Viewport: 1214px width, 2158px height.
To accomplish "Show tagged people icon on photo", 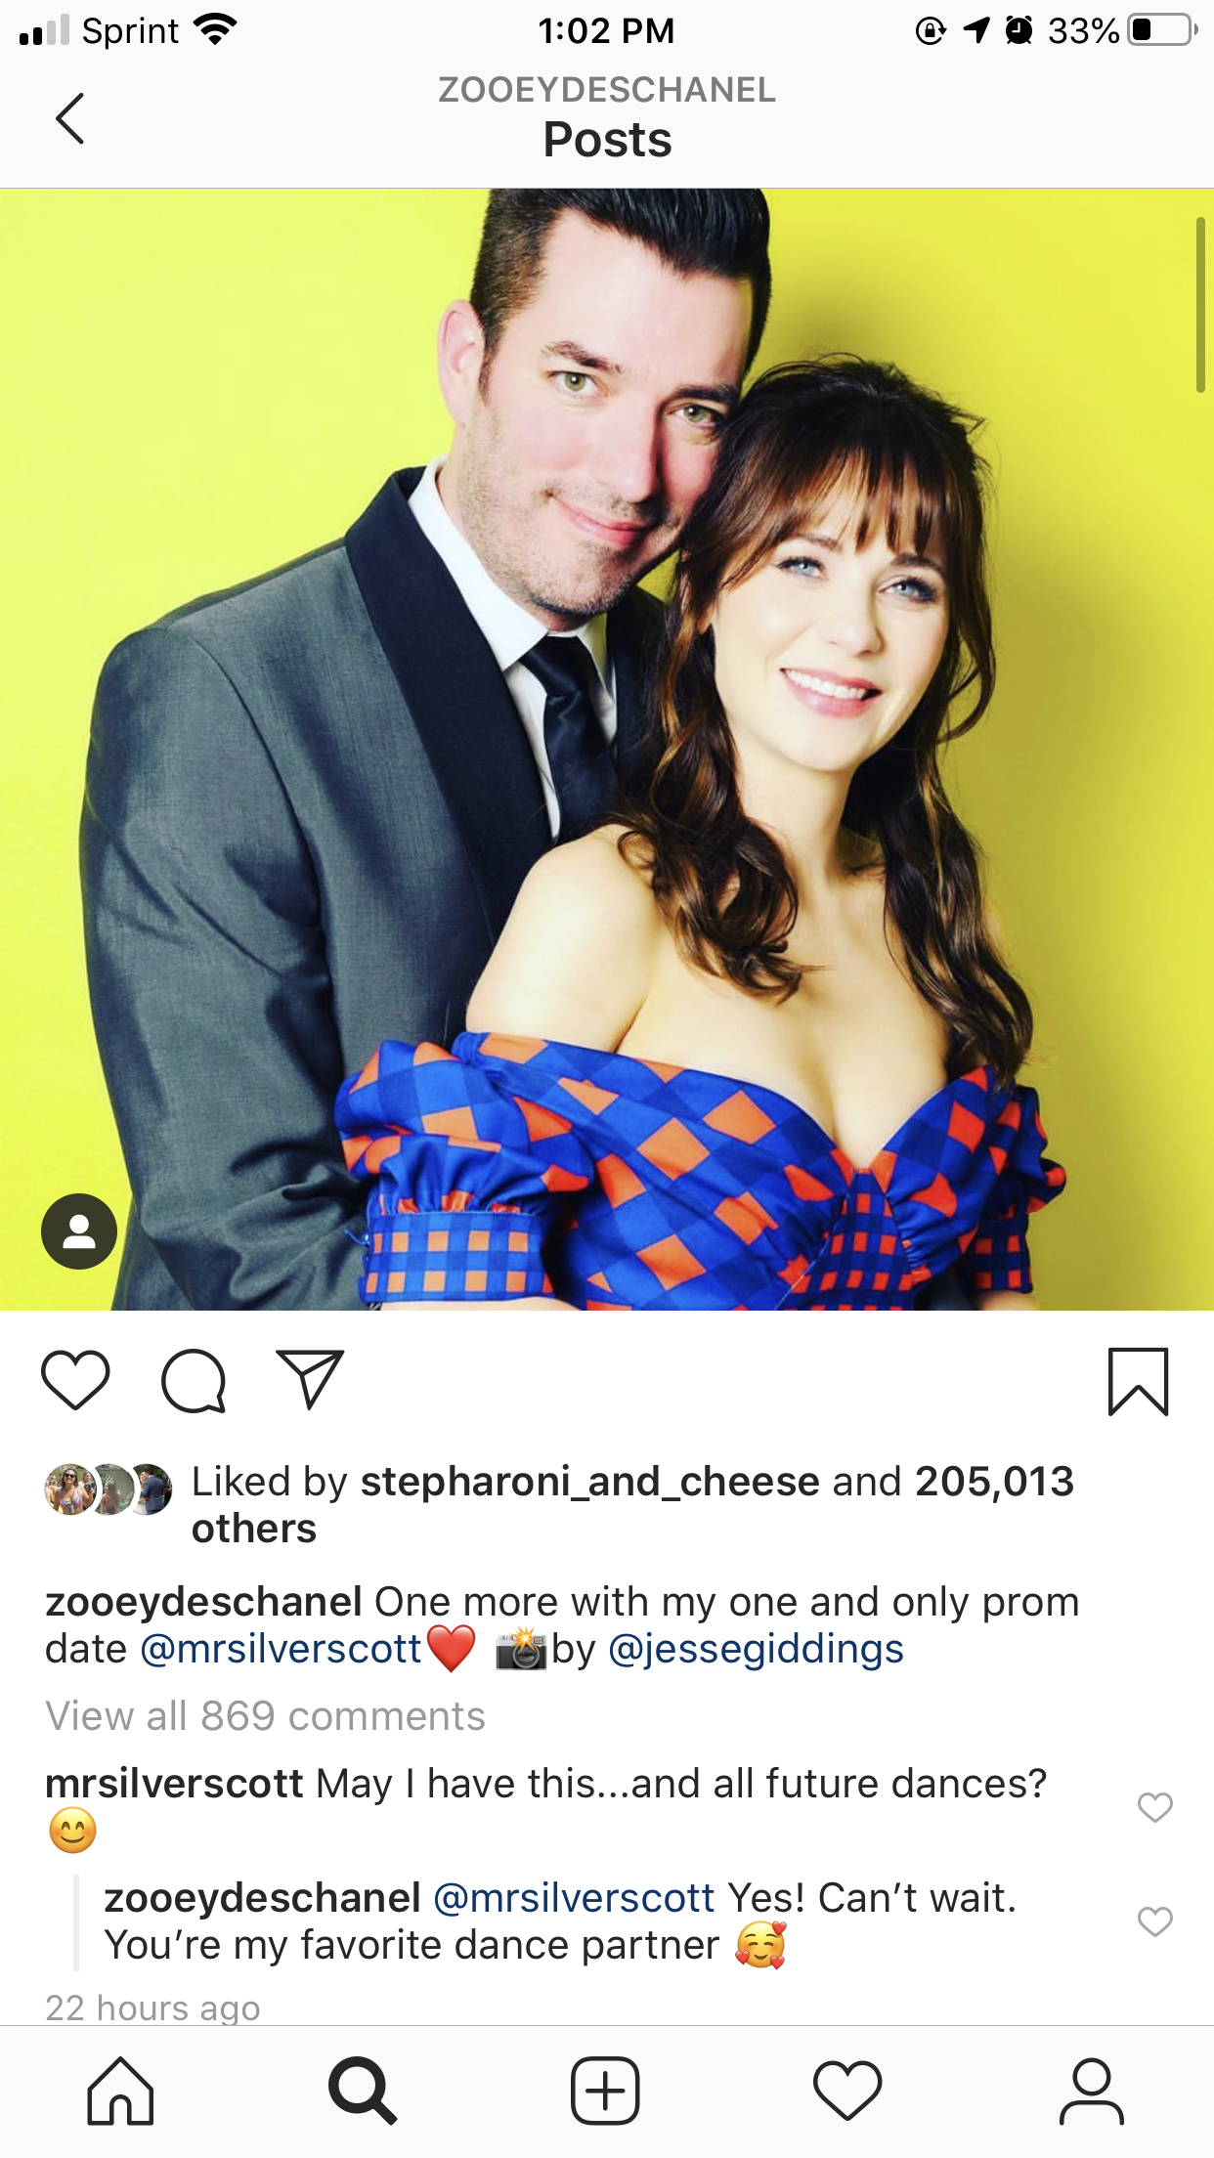I will click(x=79, y=1231).
